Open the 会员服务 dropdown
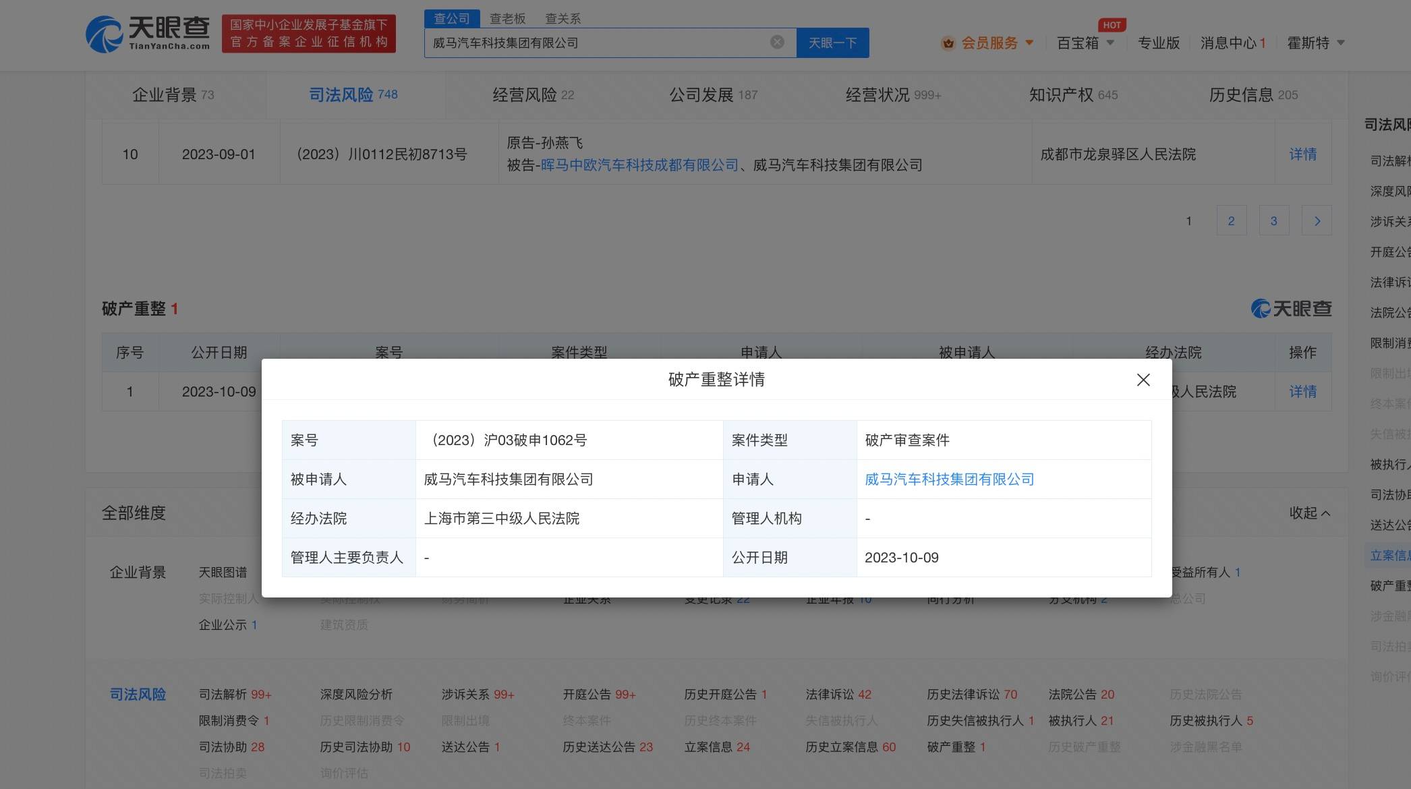The image size is (1411, 789). coord(997,42)
